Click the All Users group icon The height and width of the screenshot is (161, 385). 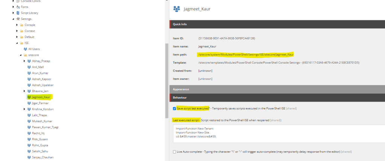pos(25,49)
